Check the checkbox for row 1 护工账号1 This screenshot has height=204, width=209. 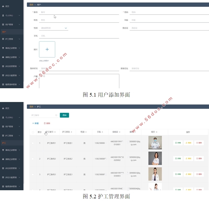pyautogui.click(x=33, y=143)
